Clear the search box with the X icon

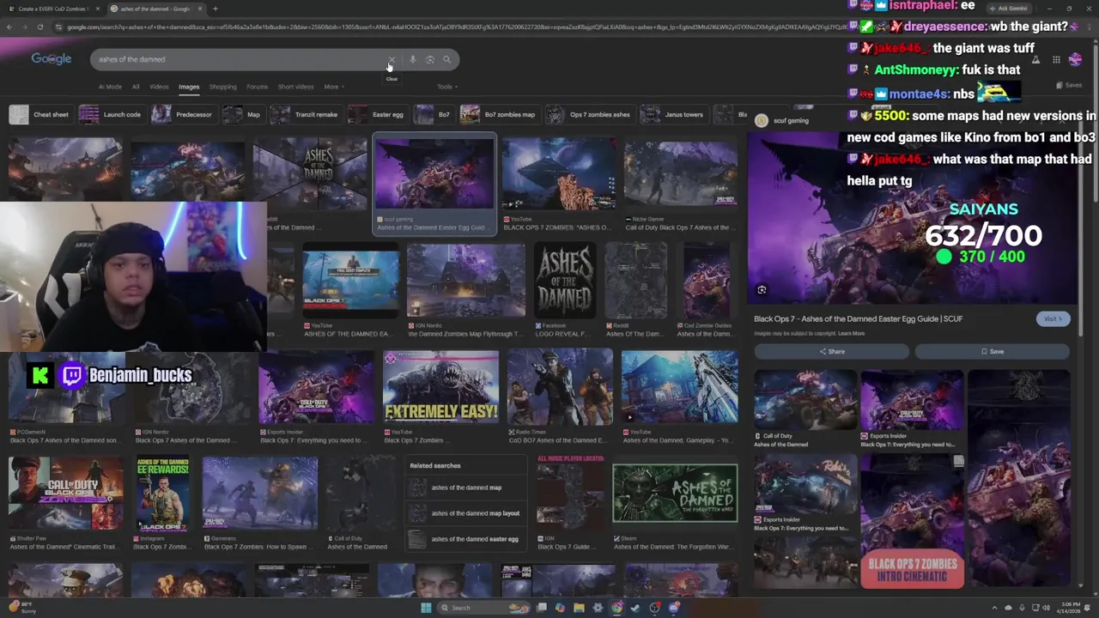[x=392, y=60]
